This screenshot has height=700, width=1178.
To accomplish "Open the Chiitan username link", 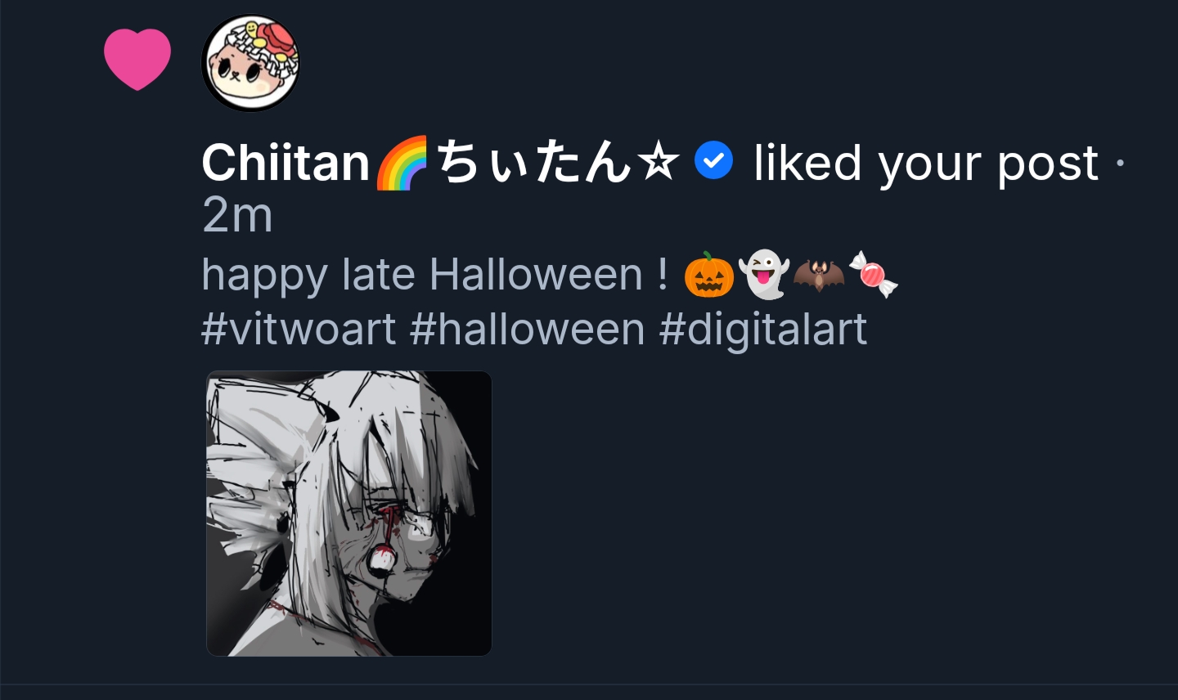I will coord(286,162).
